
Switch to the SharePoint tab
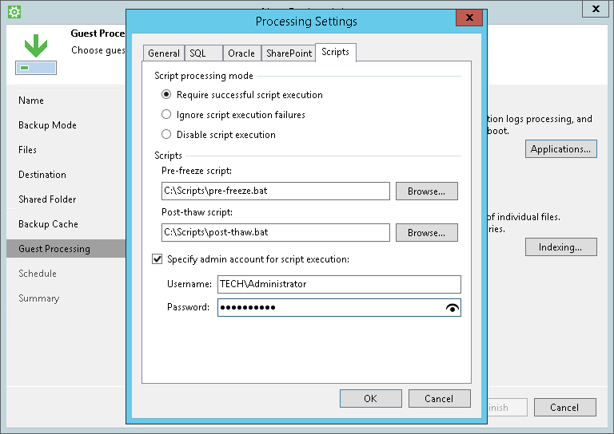click(289, 53)
